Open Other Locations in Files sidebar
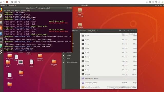The height and width of the screenshot is (92, 164). coord(71,62)
